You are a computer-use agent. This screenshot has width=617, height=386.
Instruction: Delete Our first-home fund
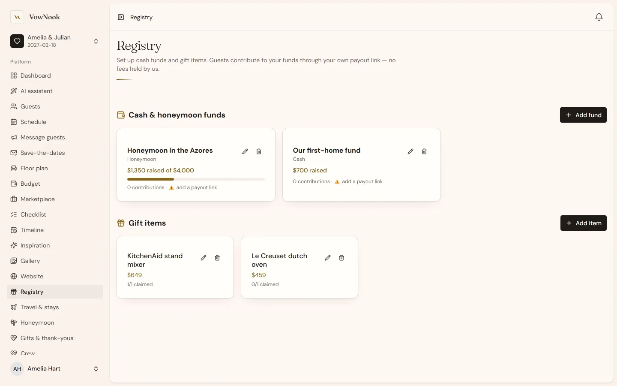424,151
